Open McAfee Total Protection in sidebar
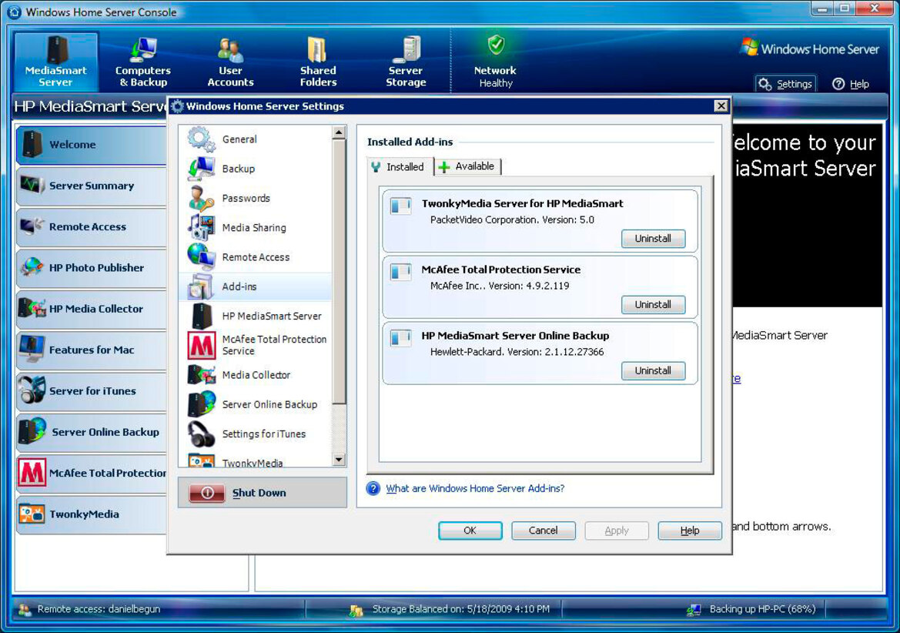 pos(92,473)
